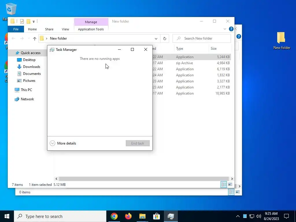
Task: Select the zip Archive file row
Action: point(192,63)
